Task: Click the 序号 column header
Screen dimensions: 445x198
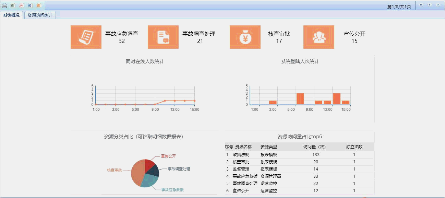Action: 229,147
